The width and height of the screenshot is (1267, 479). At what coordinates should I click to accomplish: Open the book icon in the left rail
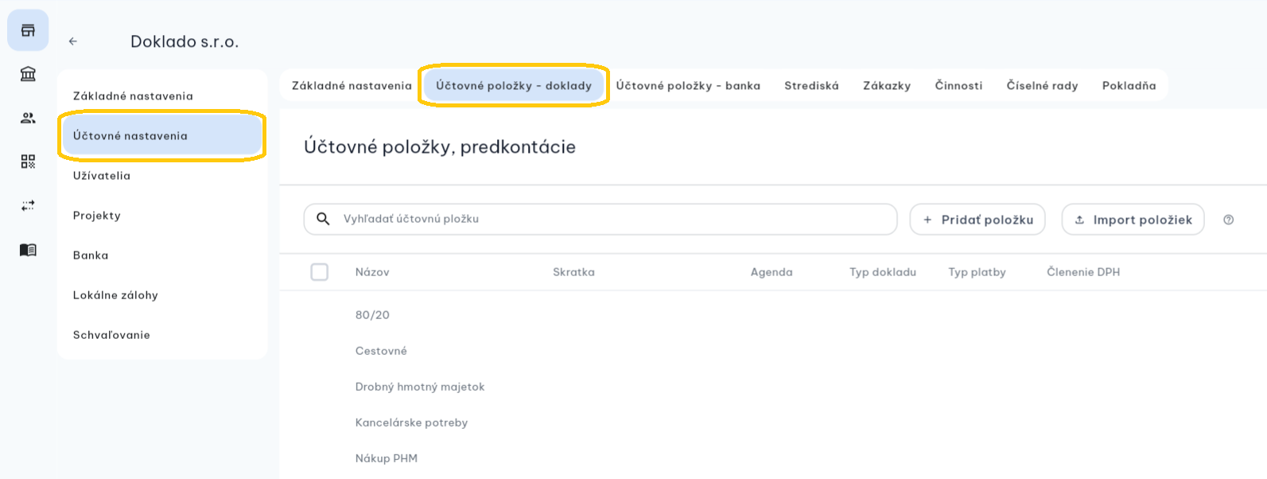(x=28, y=250)
